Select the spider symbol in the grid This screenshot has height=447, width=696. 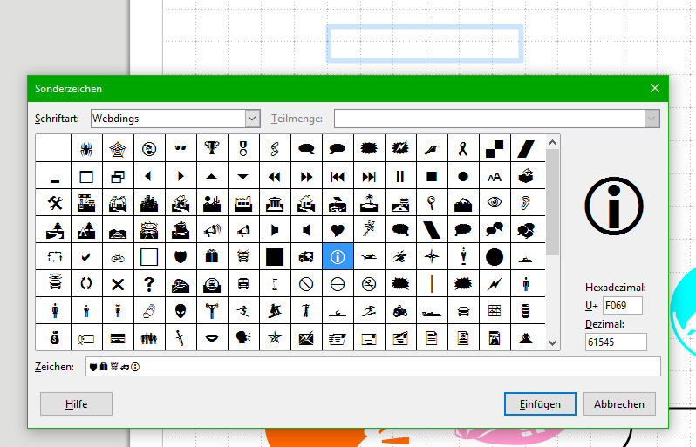(x=86, y=148)
